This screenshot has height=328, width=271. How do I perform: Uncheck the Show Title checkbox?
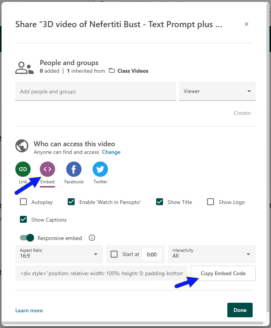pos(160,202)
